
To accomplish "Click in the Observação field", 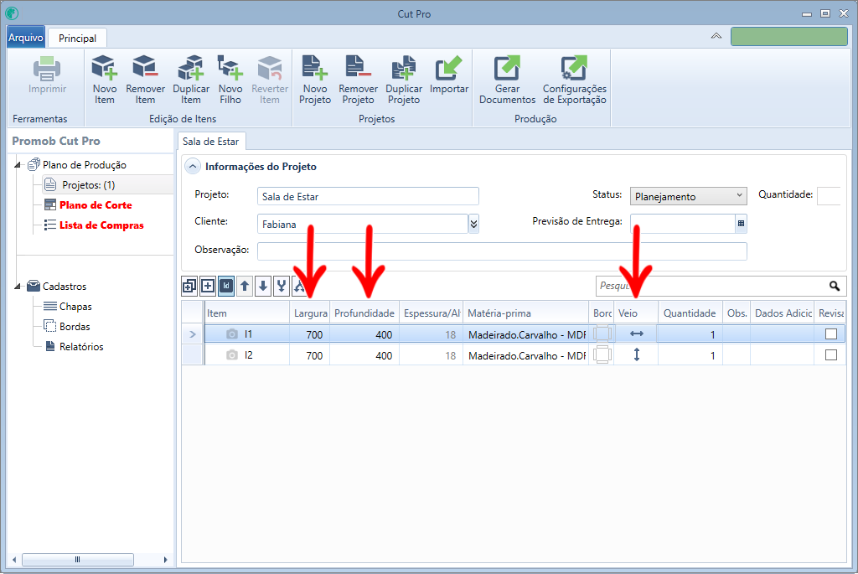I will click(x=502, y=251).
